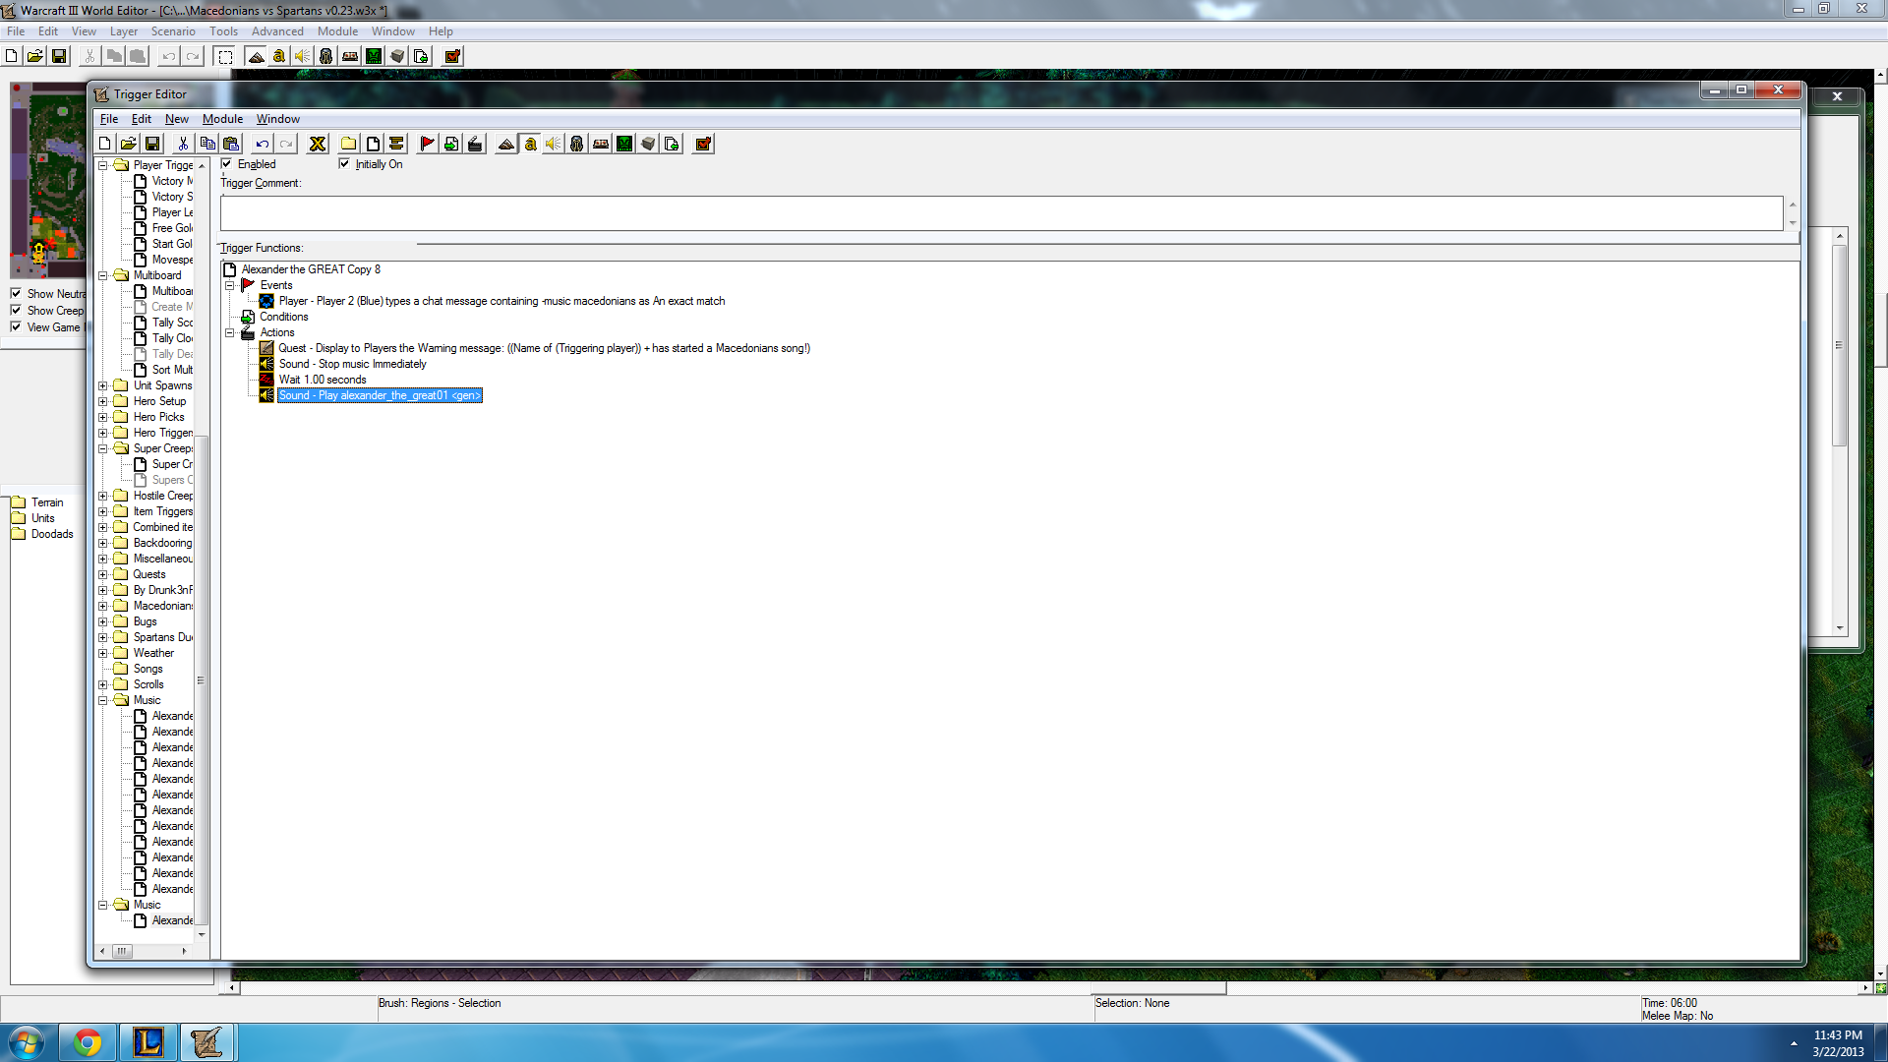Open Google Chrome from taskbar
Screen dimensions: 1888x1062
[x=88, y=1042]
